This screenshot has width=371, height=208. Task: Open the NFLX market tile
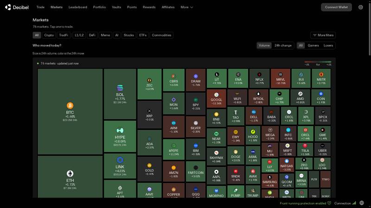(x=259, y=78)
